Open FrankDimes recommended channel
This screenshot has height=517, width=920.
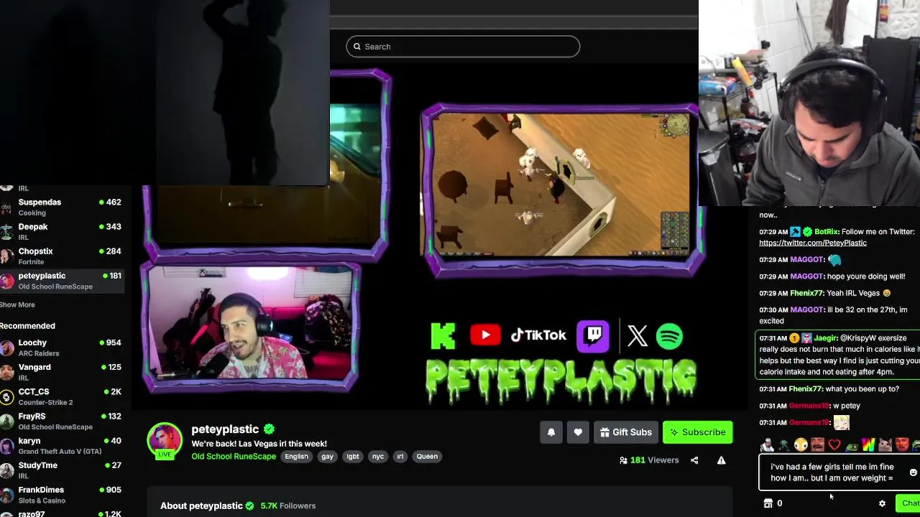click(x=63, y=494)
